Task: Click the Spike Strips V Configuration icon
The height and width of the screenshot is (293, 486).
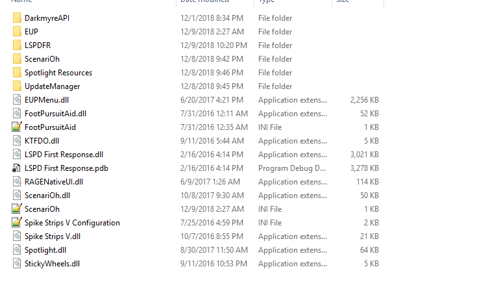Action: [17, 223]
